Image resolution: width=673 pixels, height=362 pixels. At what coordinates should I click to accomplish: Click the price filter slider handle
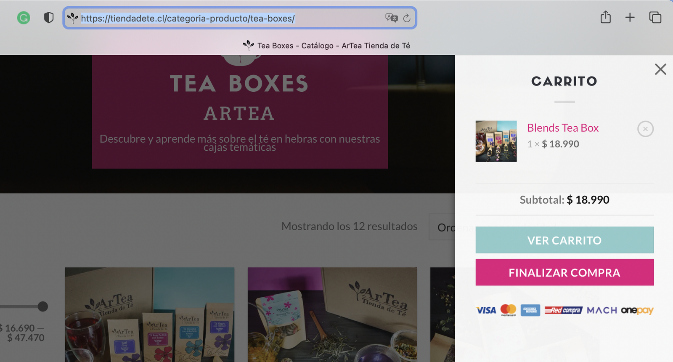(x=42, y=306)
